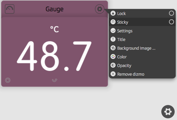The width and height of the screenshot is (177, 120).
Task: Click the gauge icon in the title bar
Action: tap(10, 9)
